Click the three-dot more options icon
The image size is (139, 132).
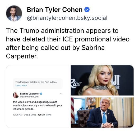61,94
